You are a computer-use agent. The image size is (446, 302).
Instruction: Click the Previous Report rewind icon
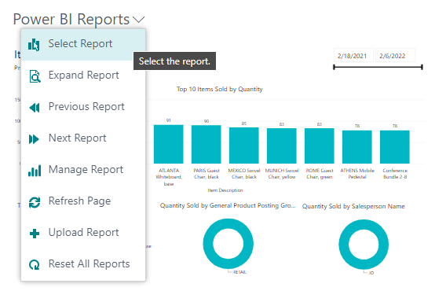pyautogui.click(x=35, y=108)
